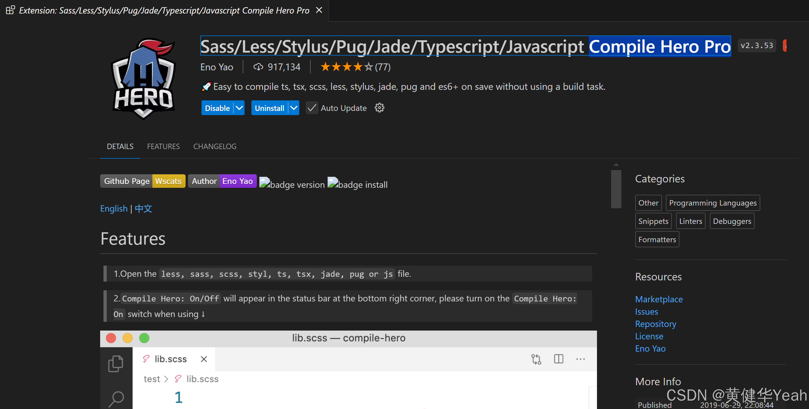Click the explorer files icon in preview sidebar
The height and width of the screenshot is (409, 809).
115,364
